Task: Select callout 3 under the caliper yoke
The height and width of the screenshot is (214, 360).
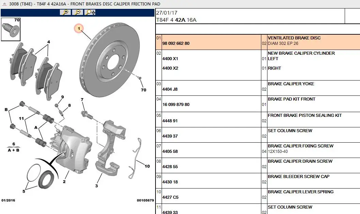Action: (96, 186)
